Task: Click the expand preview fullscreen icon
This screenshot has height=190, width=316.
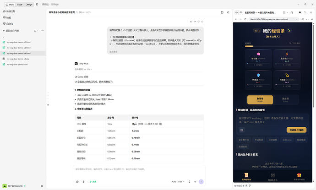Action: [305, 12]
